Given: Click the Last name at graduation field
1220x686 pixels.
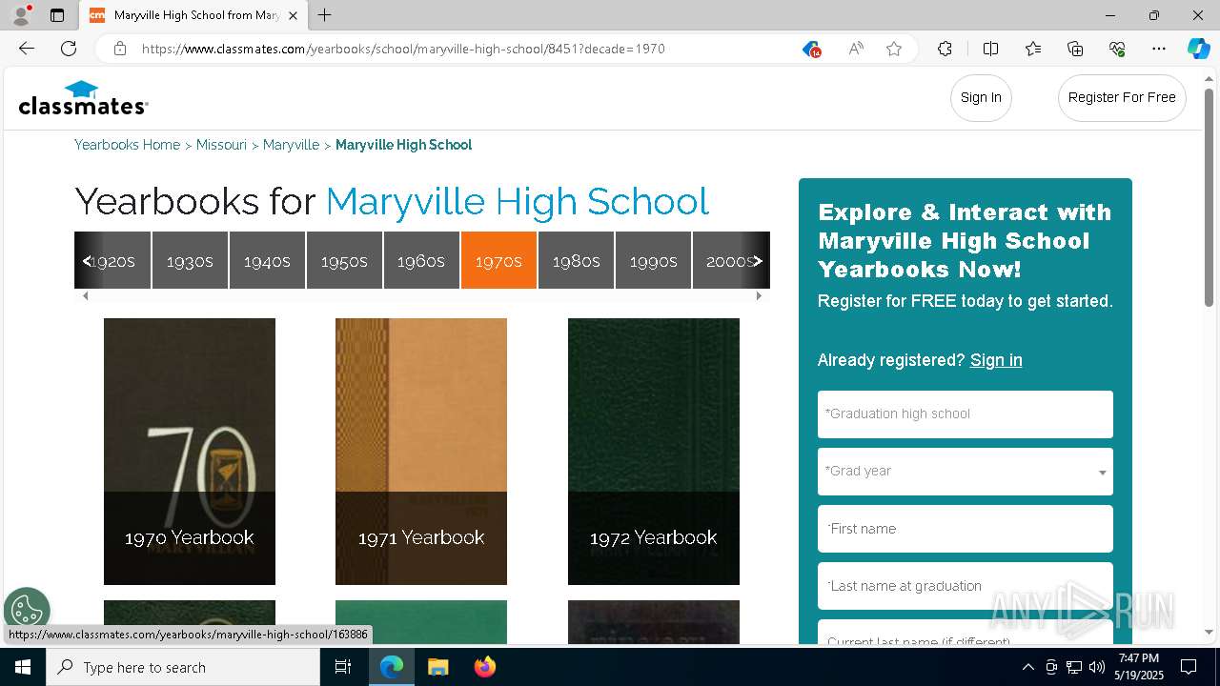Looking at the screenshot, I should [966, 586].
